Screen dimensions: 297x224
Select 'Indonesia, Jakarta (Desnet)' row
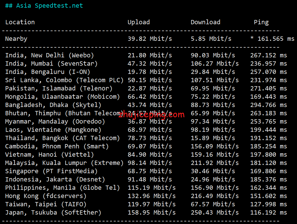146,179
